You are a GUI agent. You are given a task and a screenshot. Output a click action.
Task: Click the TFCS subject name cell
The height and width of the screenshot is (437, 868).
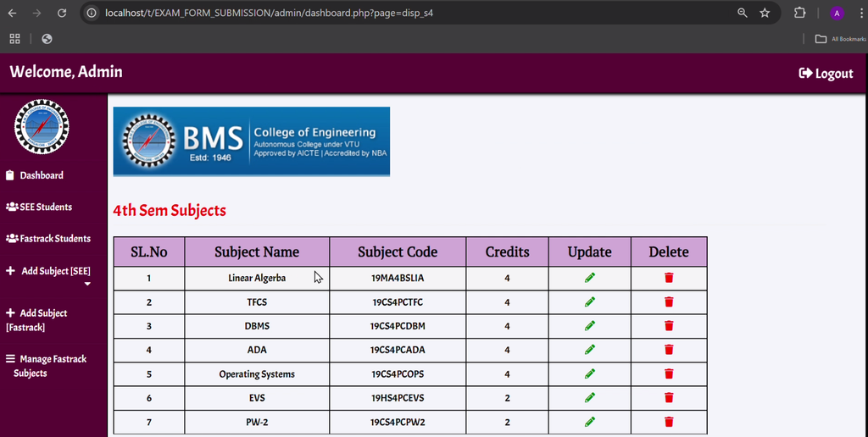(x=257, y=302)
